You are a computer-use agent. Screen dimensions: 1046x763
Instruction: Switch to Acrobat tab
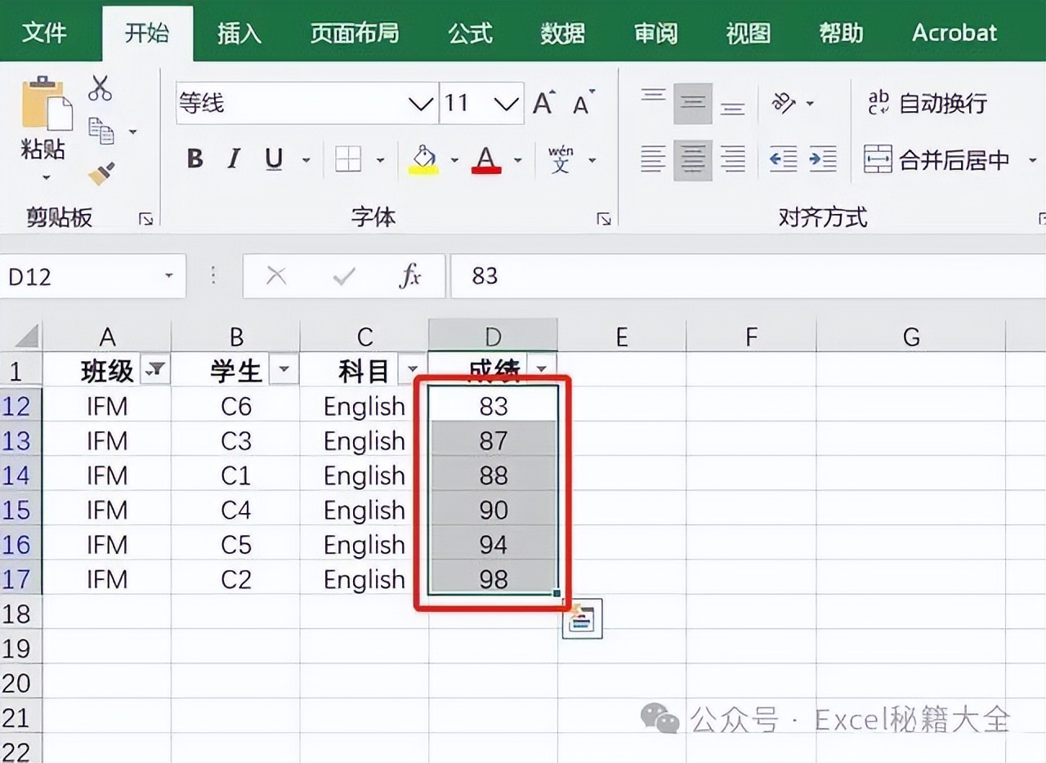[954, 33]
